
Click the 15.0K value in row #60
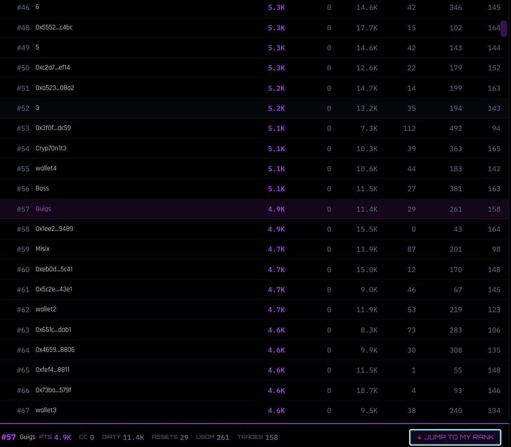point(367,269)
